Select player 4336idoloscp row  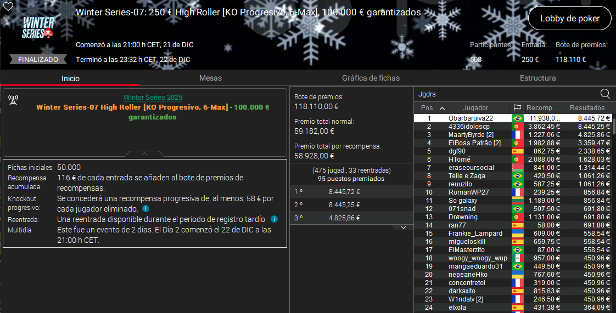(468, 127)
